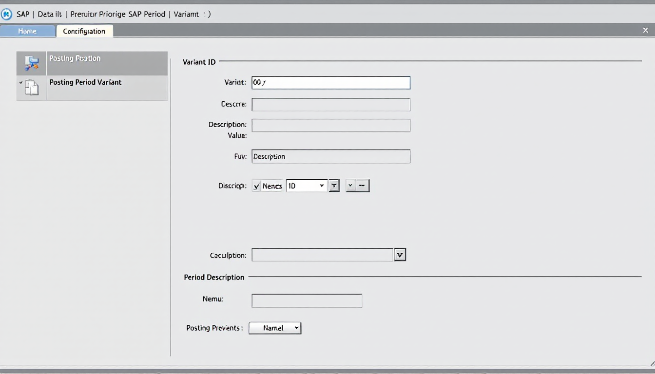Focus the Variant input field
Viewport: 655px width, 374px height.
coord(331,83)
